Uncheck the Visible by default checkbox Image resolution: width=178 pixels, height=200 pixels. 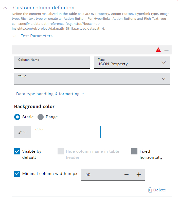[17, 151]
